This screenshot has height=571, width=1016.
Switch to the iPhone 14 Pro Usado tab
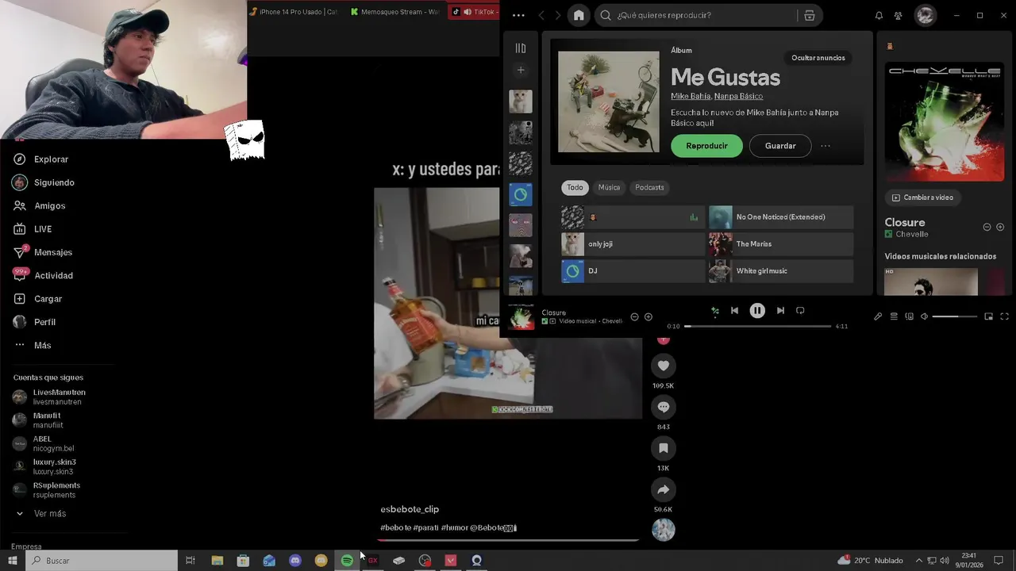point(294,12)
